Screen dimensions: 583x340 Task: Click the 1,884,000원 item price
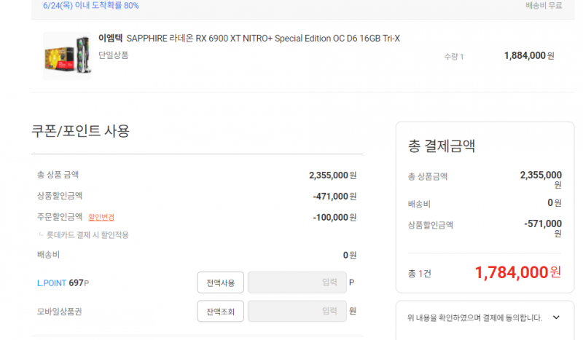(529, 56)
